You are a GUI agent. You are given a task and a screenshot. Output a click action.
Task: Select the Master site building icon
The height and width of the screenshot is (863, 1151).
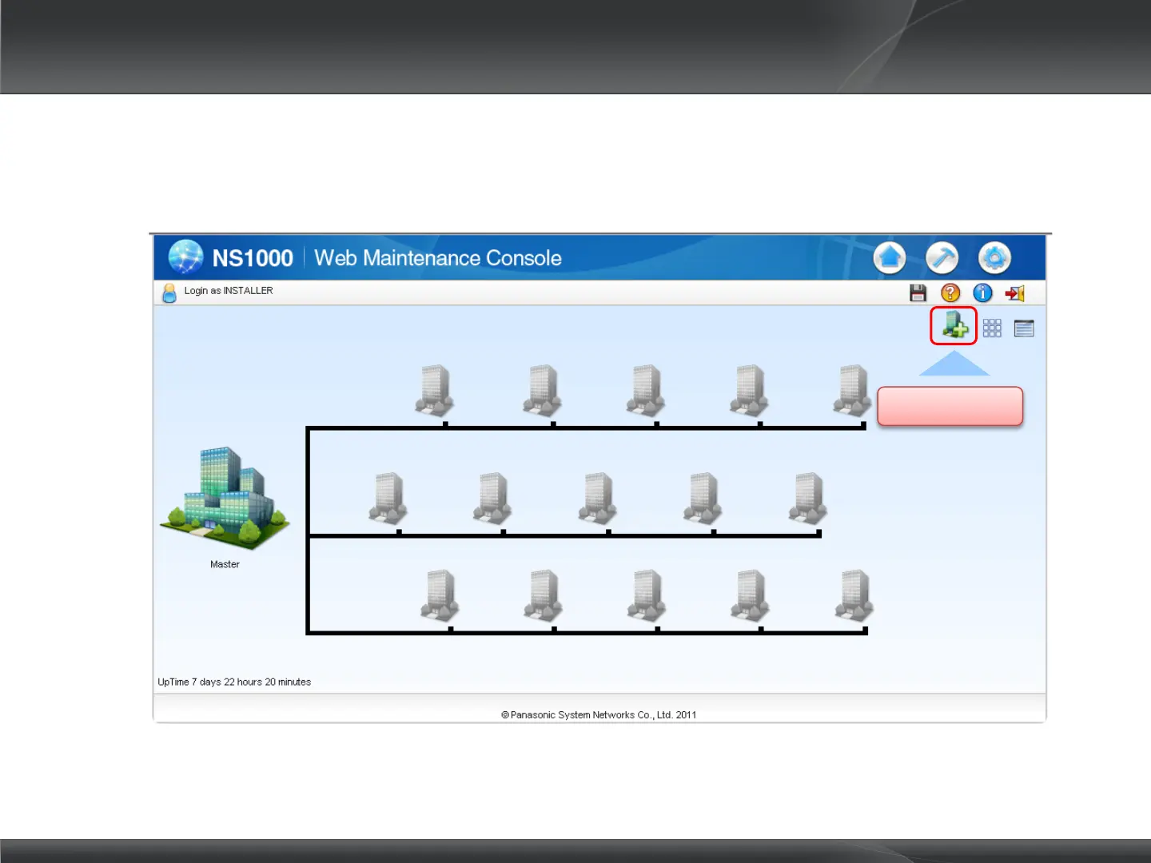point(225,499)
